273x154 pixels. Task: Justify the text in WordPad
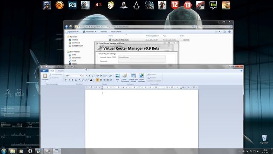click(x=107, y=80)
